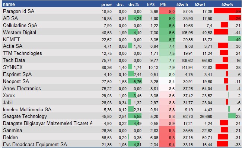The width and height of the screenshot is (242, 148).
Task: Sort by the P/E column header
Action: (163, 4)
